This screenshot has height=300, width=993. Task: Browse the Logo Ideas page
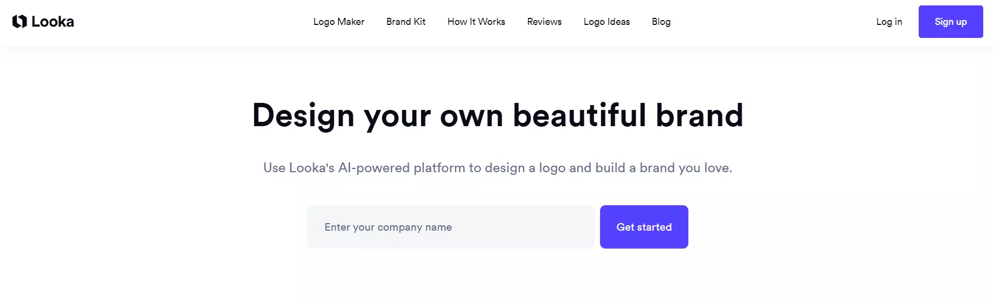(x=607, y=22)
